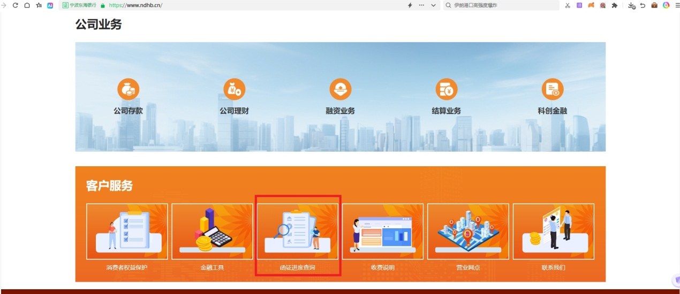Open the 公司理财 link text
Viewport: 680px width, 294px height.
[x=234, y=111]
